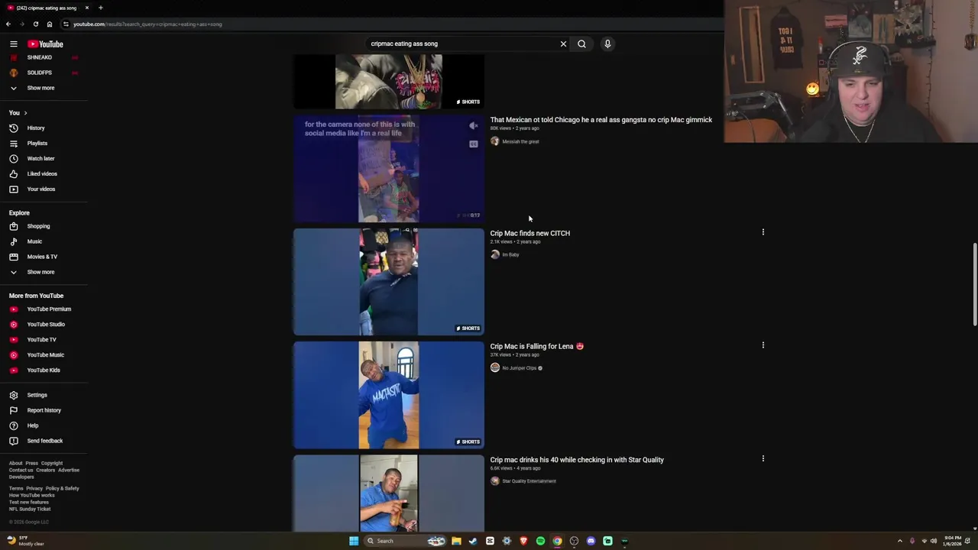Open a new browser tab
Viewport: 978px width, 550px height.
(100, 8)
